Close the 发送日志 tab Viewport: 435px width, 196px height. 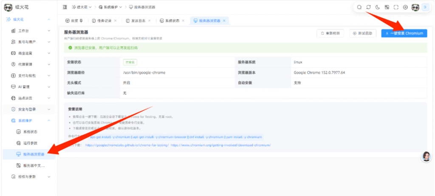149,21
